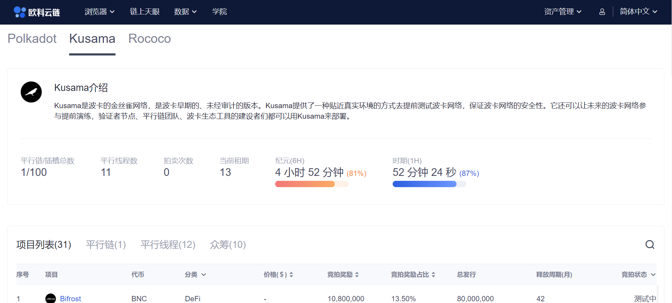
Task: Show the 平行线程(12) tab
Action: pyautogui.click(x=168, y=244)
